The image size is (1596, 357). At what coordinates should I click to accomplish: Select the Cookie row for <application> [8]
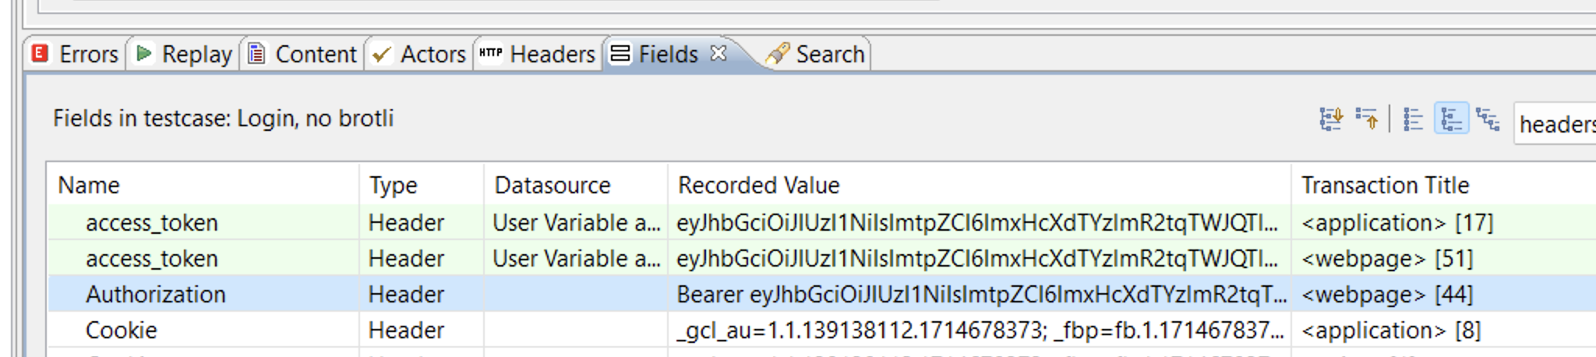coord(822,330)
